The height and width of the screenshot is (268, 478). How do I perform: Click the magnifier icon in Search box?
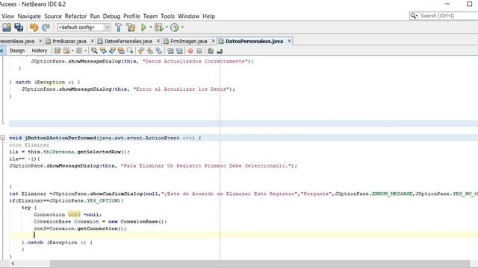coord(414,16)
